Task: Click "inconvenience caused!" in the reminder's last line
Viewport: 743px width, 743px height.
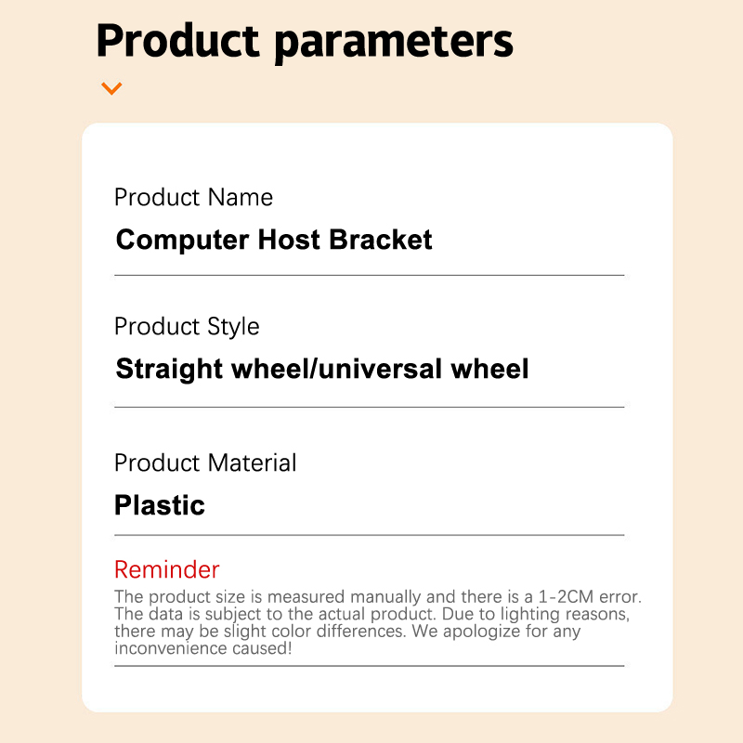Action: point(203,648)
